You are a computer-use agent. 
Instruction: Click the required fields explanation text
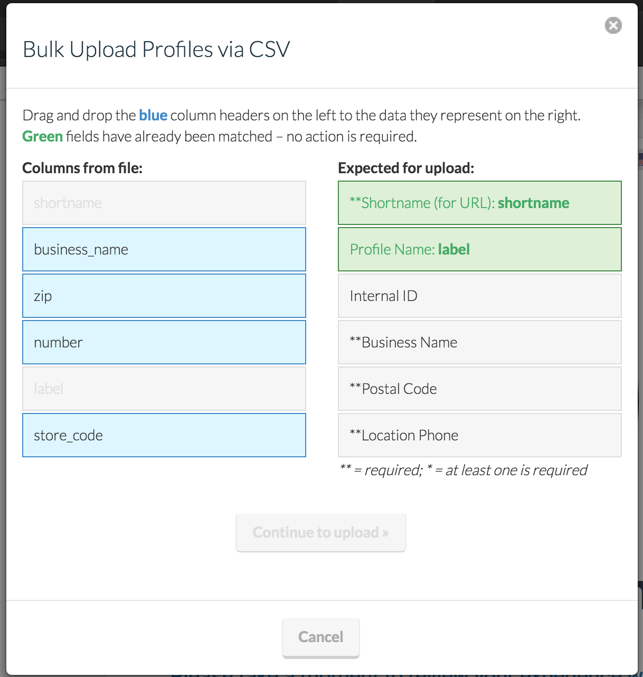[x=464, y=470]
